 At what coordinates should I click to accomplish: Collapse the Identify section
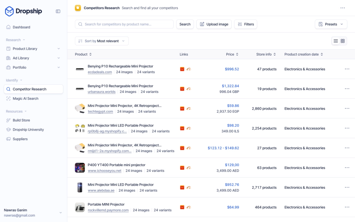point(14,80)
